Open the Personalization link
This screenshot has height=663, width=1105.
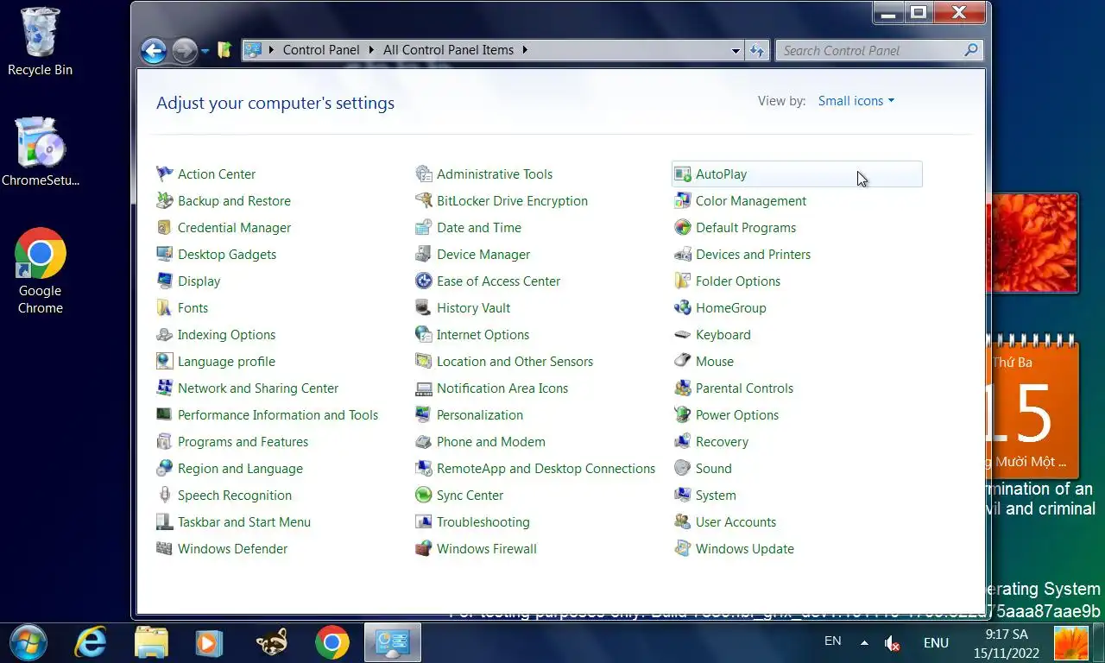pyautogui.click(x=480, y=415)
